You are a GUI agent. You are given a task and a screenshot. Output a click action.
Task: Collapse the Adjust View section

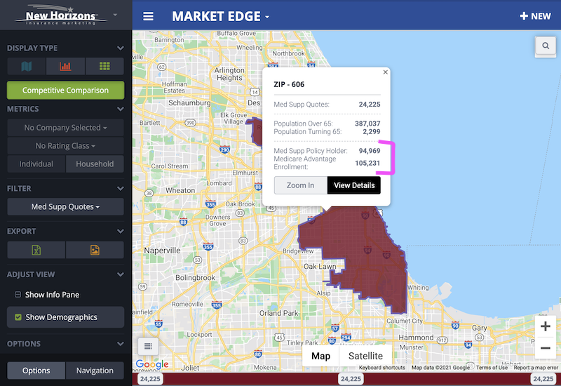(x=120, y=274)
